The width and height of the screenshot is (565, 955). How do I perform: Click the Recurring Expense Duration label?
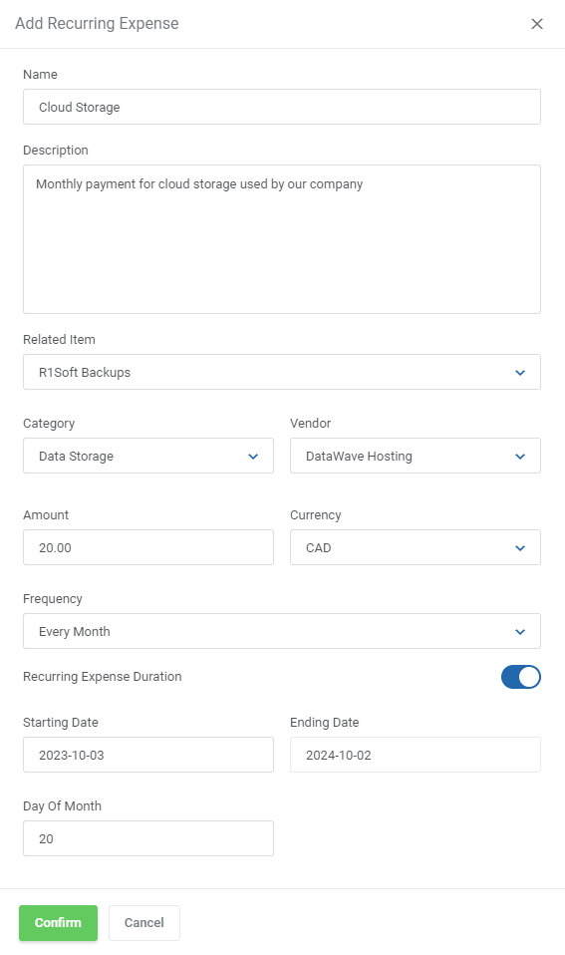pyautogui.click(x=103, y=677)
